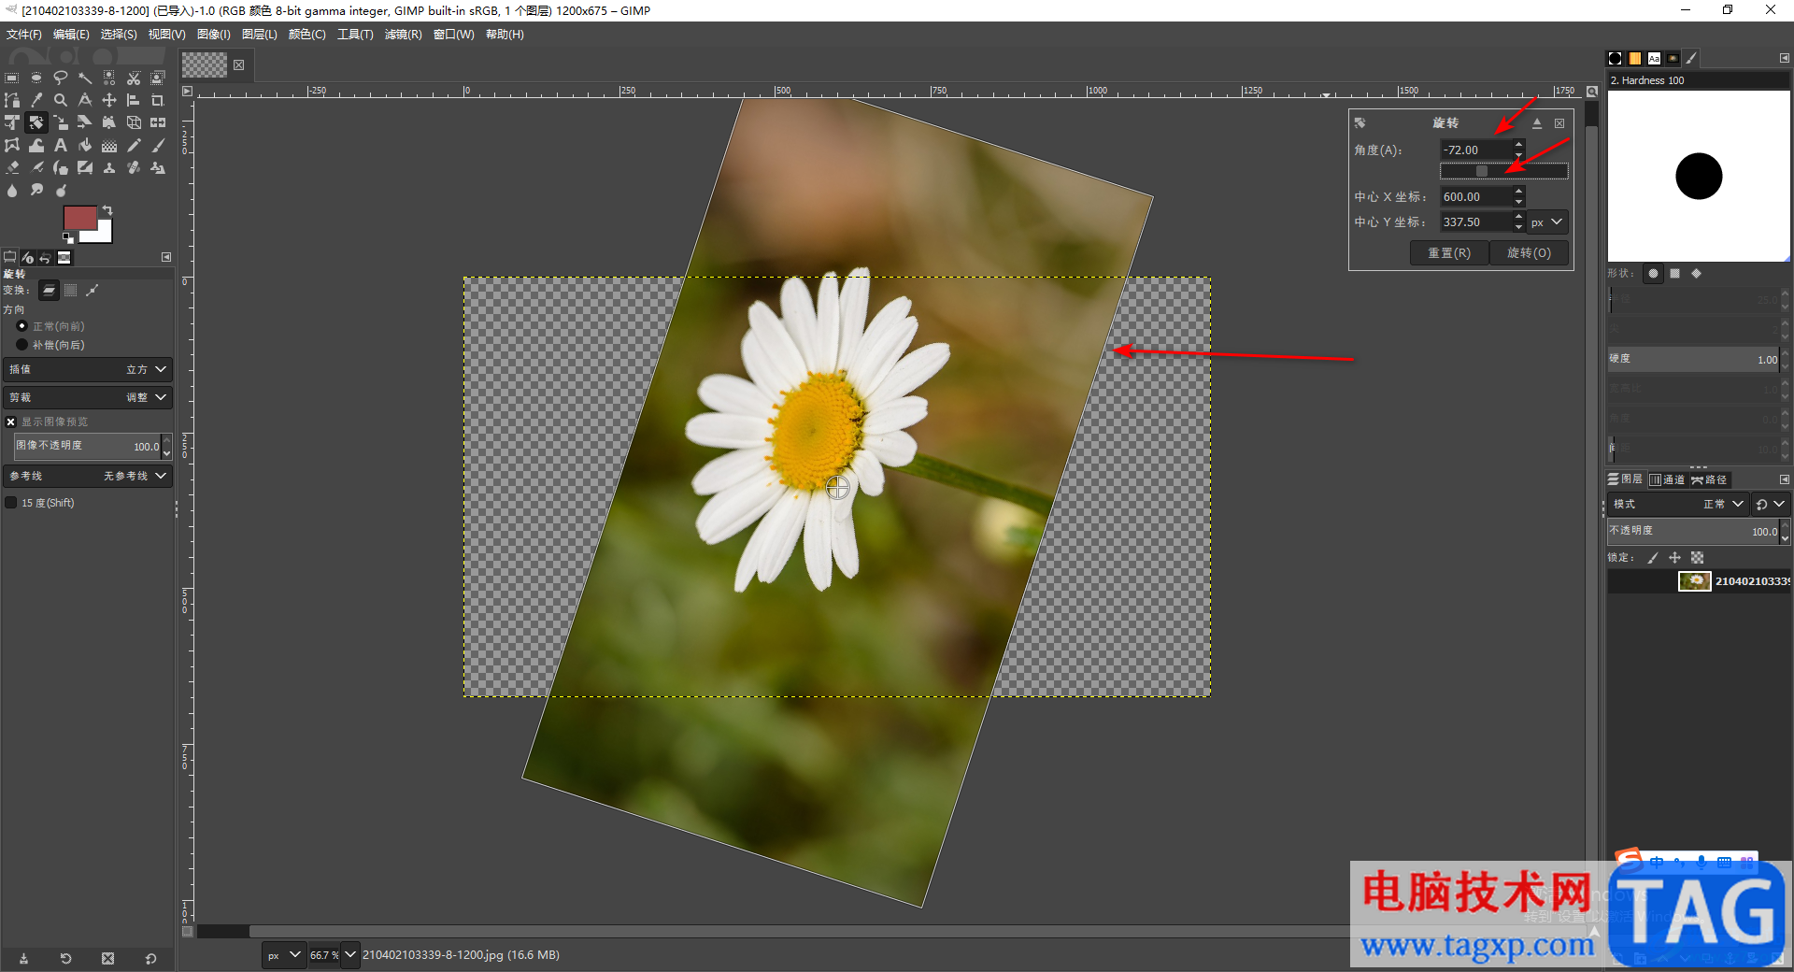
Task: Select the Zoom magnifier tool
Action: point(61,100)
